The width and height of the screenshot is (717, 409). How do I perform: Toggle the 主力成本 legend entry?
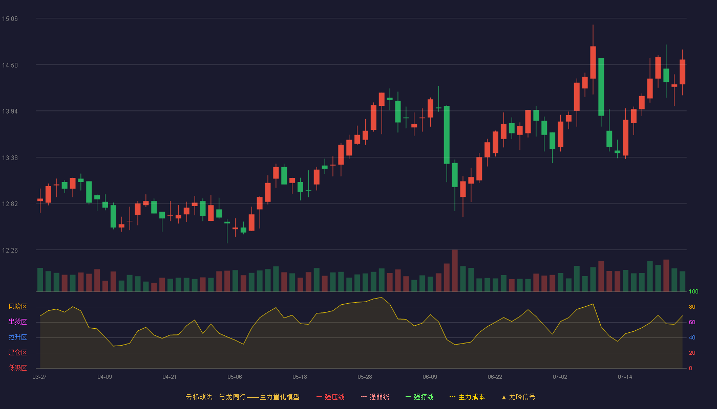pos(467,397)
